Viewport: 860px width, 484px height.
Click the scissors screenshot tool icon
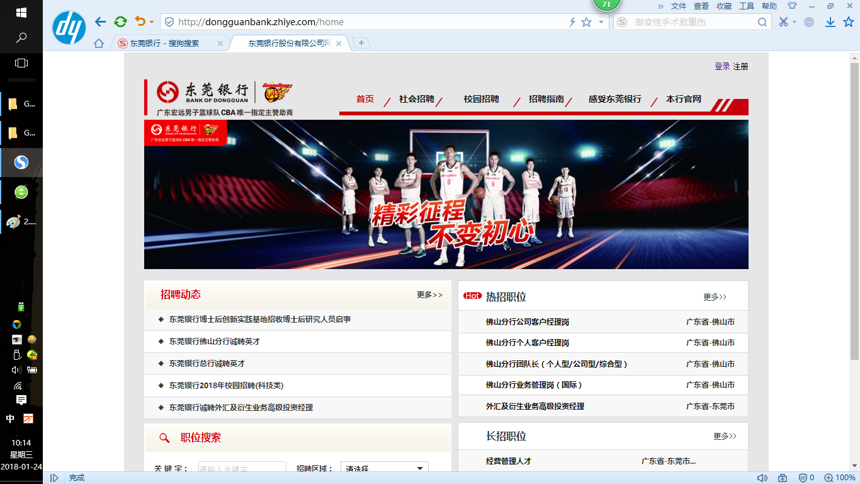pyautogui.click(x=783, y=22)
